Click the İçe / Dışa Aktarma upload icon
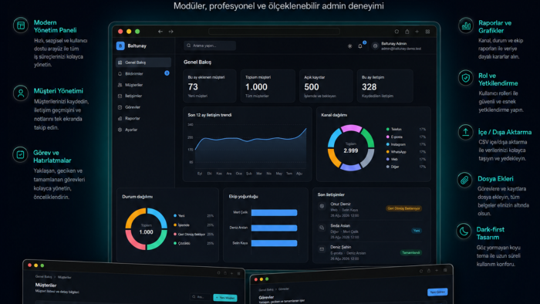 click(x=466, y=132)
